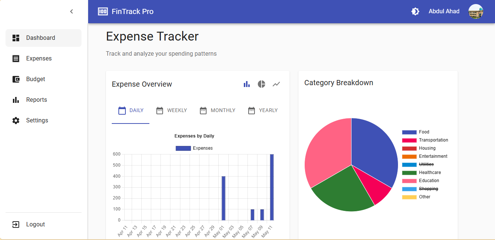Click the Logout button

coord(35,224)
